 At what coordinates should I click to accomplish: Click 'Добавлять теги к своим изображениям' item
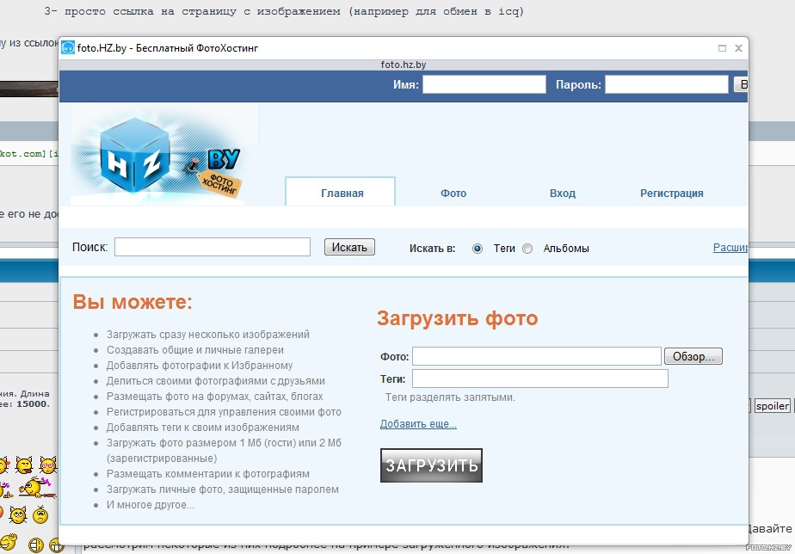point(203,428)
